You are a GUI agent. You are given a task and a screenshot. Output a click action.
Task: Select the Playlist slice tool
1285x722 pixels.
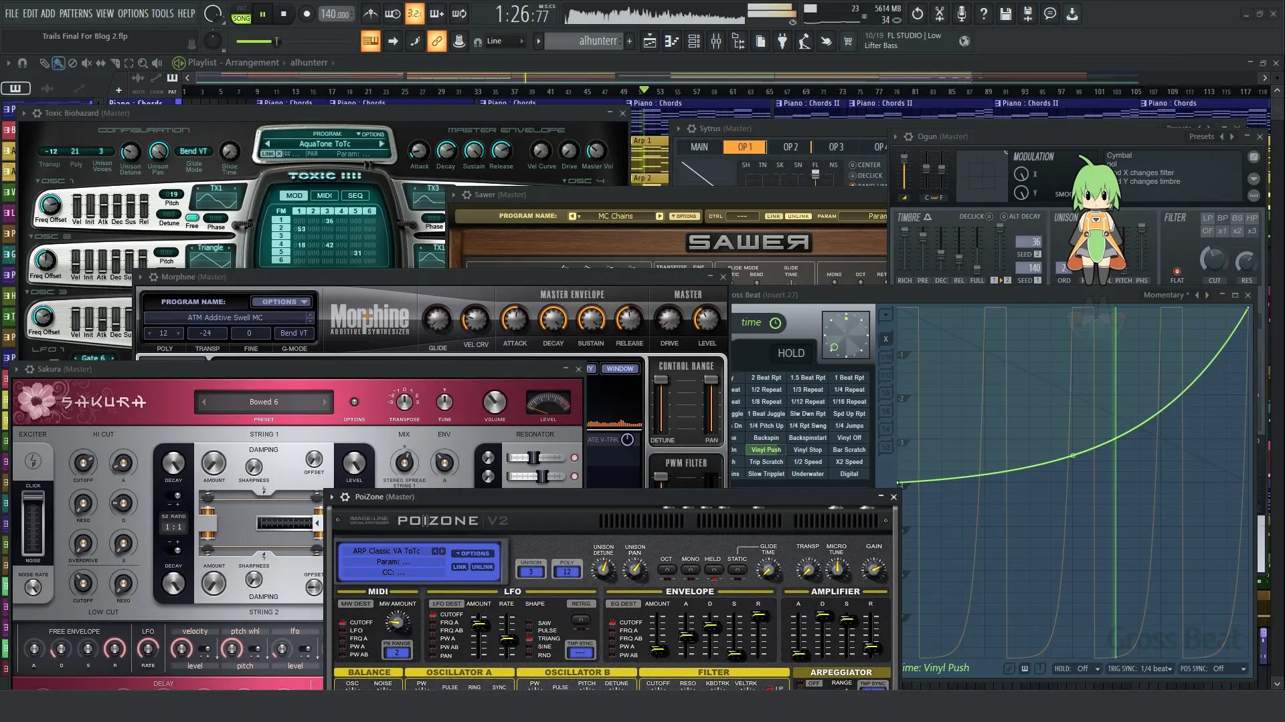(x=115, y=63)
